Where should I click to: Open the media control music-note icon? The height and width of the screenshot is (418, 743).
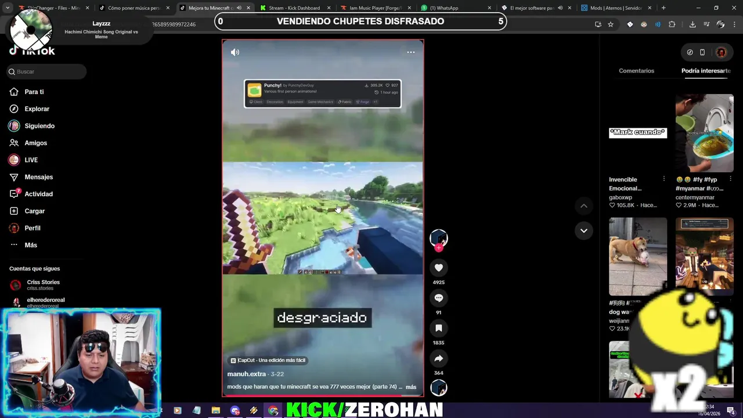click(706, 24)
